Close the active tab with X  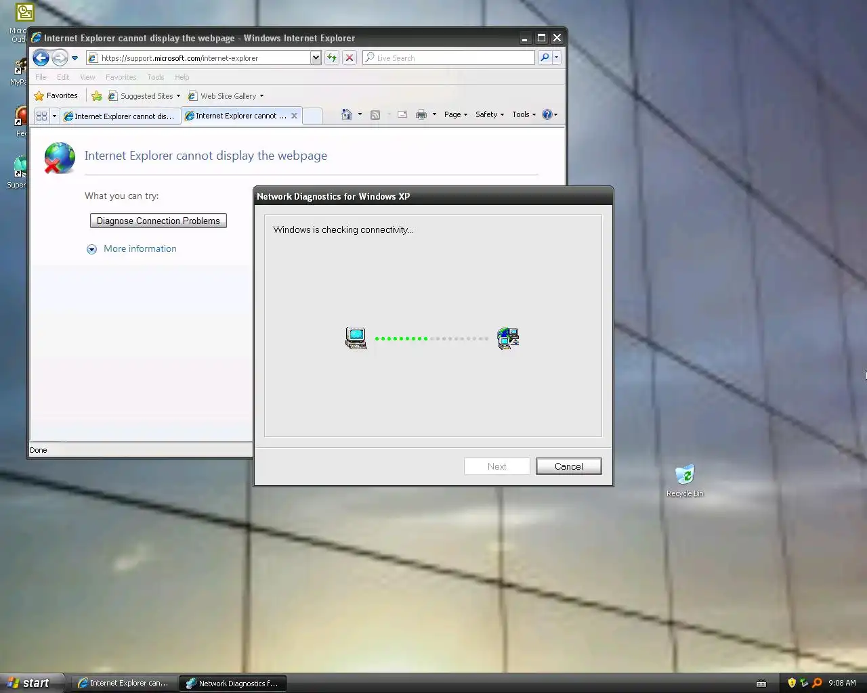click(294, 116)
